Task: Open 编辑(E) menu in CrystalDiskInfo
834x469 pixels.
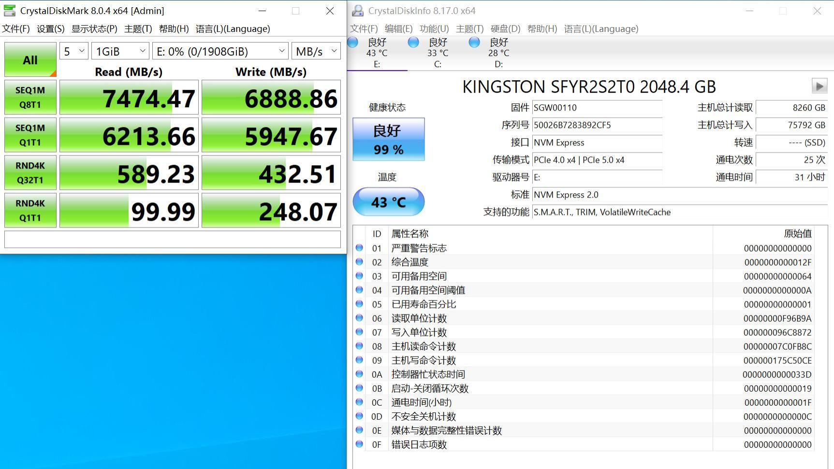Action: (399, 28)
